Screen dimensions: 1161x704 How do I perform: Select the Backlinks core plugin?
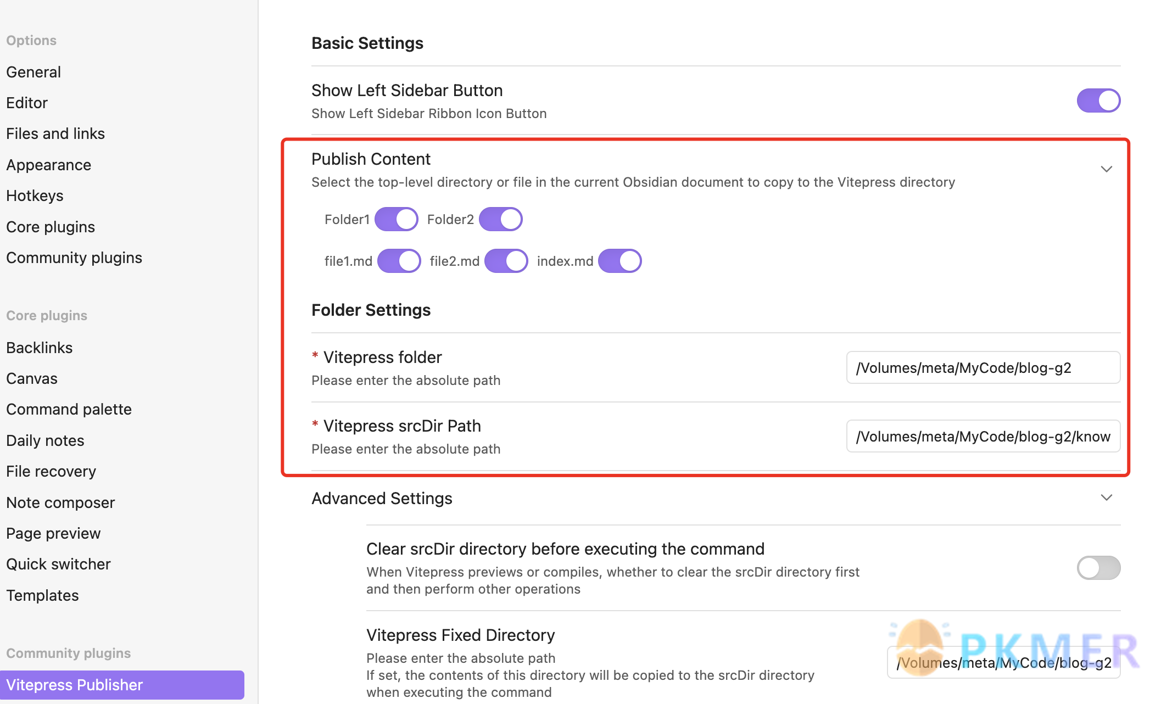click(39, 348)
